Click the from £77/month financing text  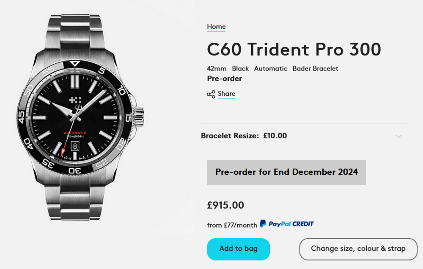pos(232,225)
